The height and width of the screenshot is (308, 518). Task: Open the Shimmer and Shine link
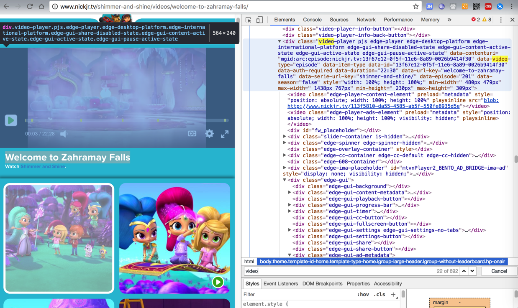coord(43,166)
